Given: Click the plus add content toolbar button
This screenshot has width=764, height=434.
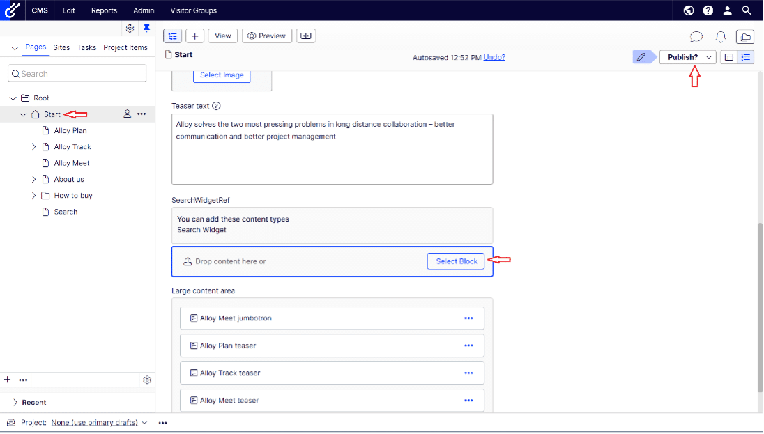Looking at the screenshot, I should pos(194,36).
